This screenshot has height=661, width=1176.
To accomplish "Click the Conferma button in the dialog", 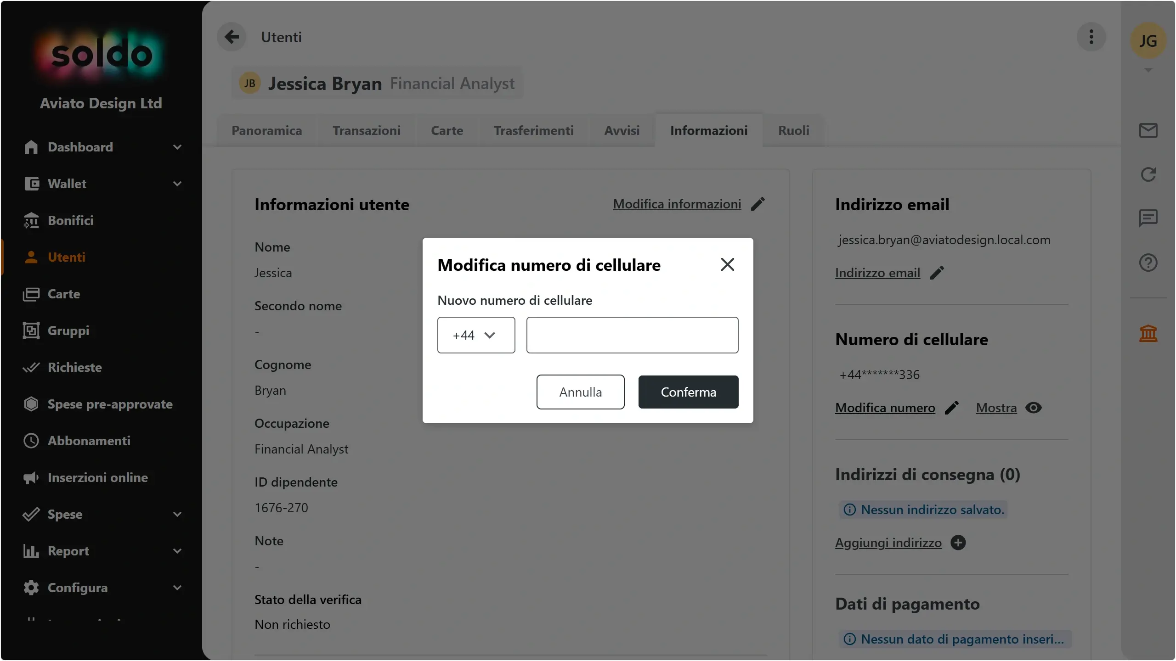I will click(688, 392).
